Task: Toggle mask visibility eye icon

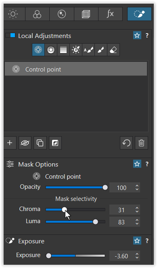Action: point(25,143)
